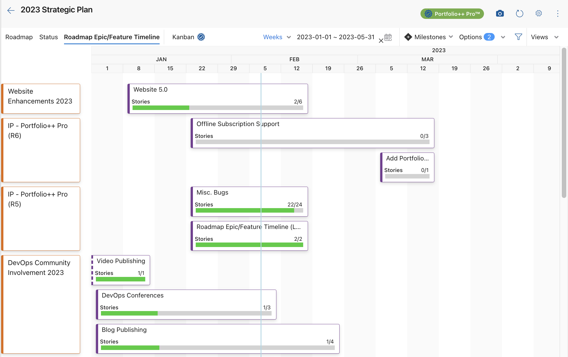Viewport: 568px width, 357px height.
Task: Click the refresh icon in the top toolbar
Action: (x=519, y=13)
